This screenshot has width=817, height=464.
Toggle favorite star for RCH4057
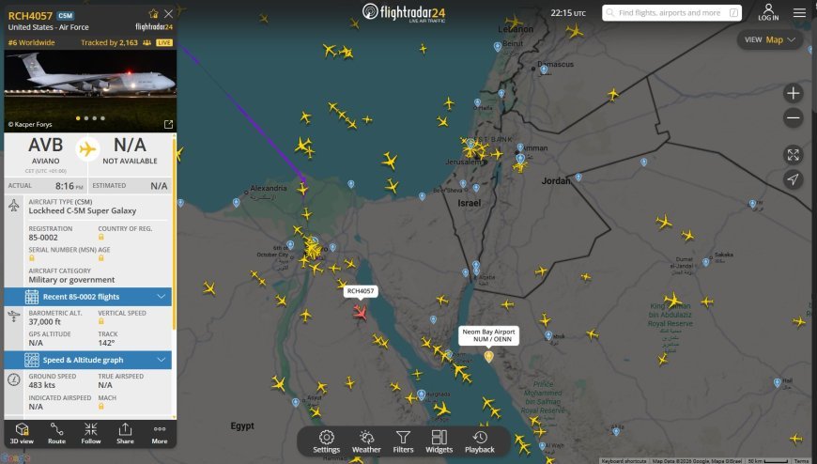click(x=153, y=14)
